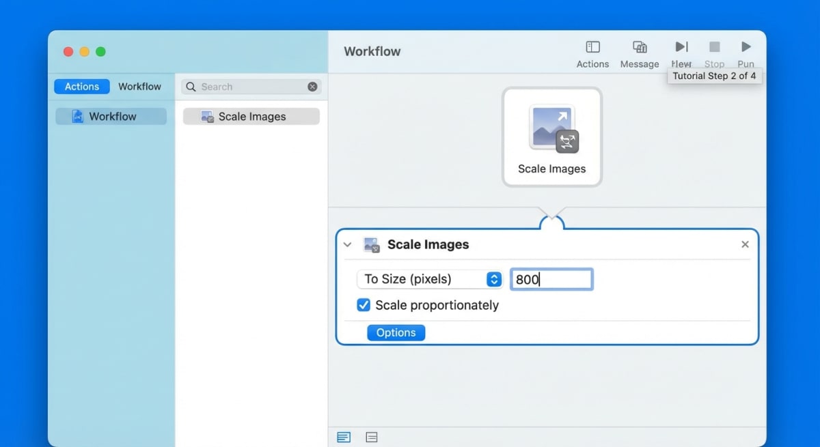Run the workflow using the Run toolbar icon
The height and width of the screenshot is (447, 820).
tap(746, 48)
